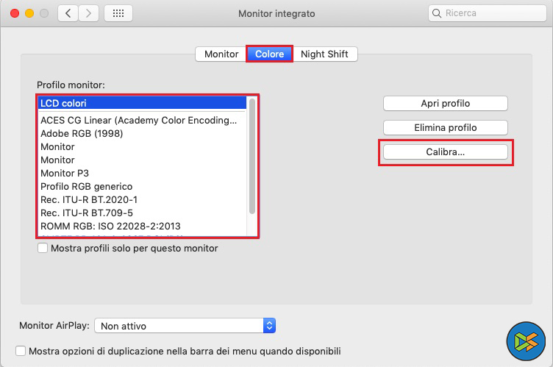
Task: Pick Profilo RGB generico from list
Action: pos(87,187)
